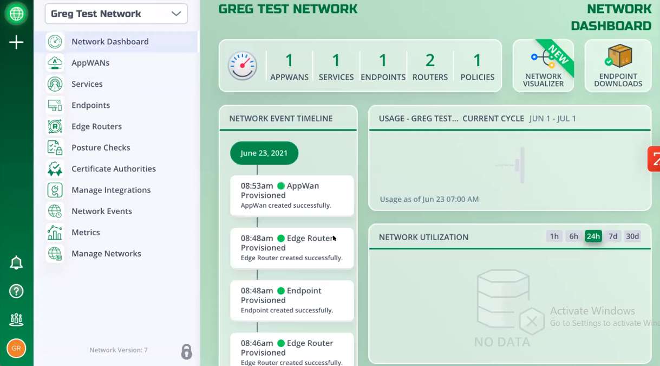
Task: Click the red Z badge at right edge
Action: tap(654, 159)
